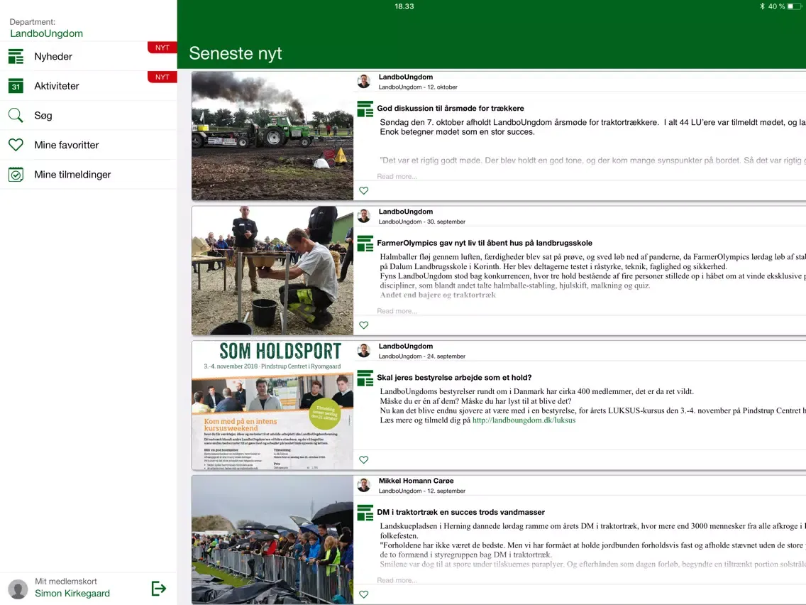Tap news icon beside FarmerOlympics headline
This screenshot has width=806, height=605.
click(x=365, y=244)
